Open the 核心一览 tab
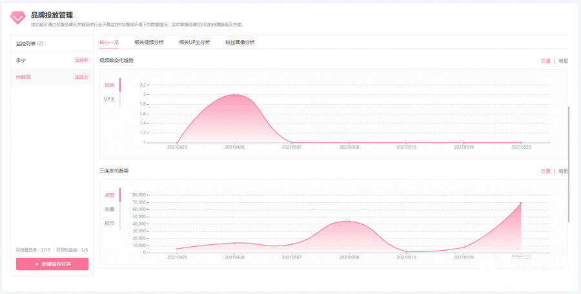Viewport: 581px width, 294px height. [x=108, y=42]
